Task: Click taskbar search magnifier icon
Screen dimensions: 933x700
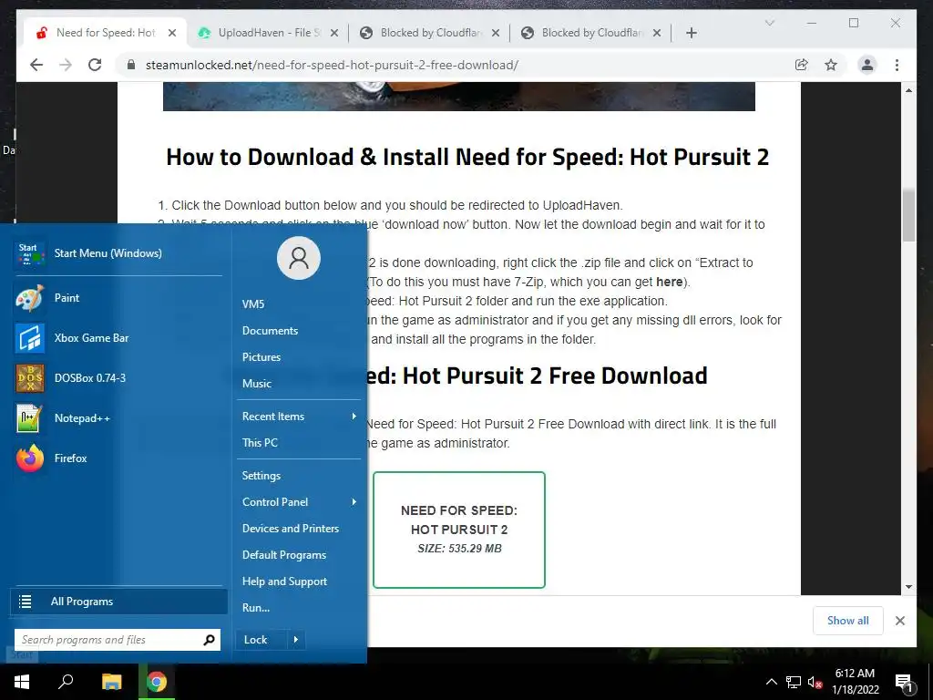Action: click(x=66, y=682)
